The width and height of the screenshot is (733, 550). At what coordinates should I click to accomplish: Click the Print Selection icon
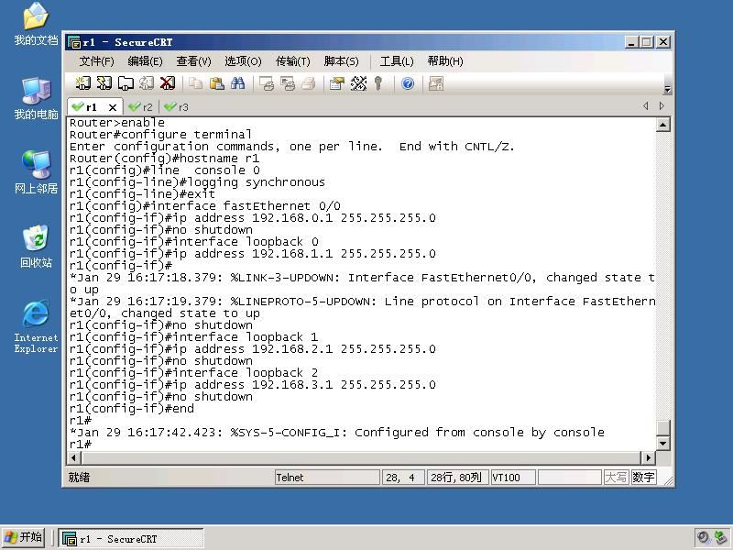click(x=288, y=83)
